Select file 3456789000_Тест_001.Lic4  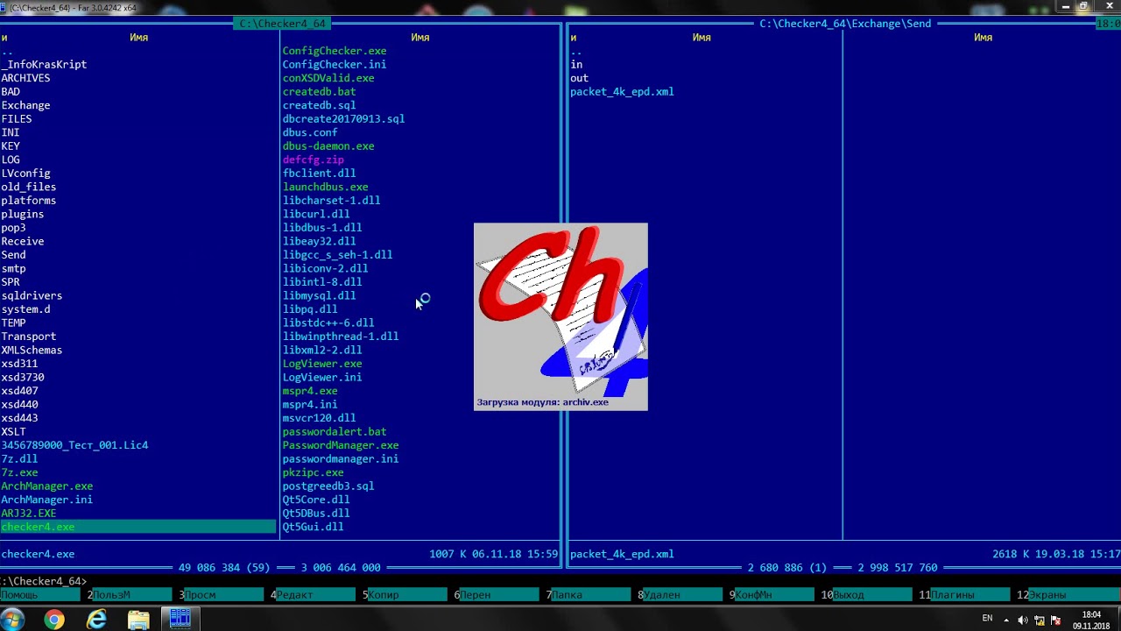tap(74, 445)
